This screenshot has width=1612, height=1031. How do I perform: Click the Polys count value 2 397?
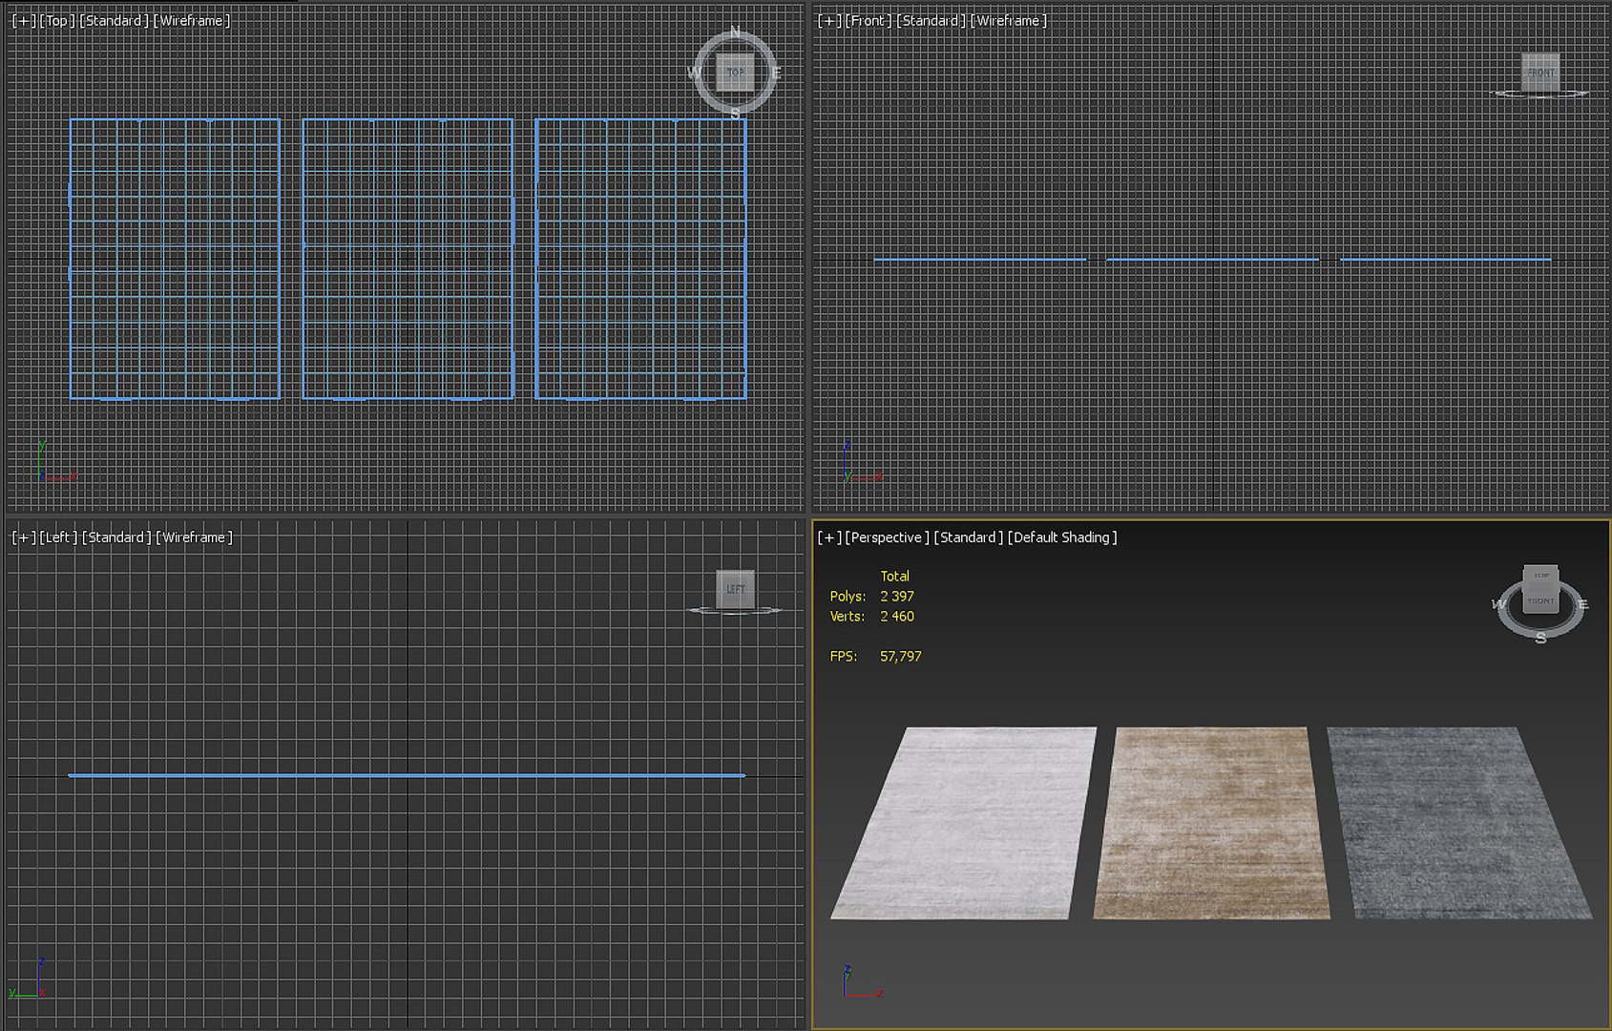click(x=897, y=597)
